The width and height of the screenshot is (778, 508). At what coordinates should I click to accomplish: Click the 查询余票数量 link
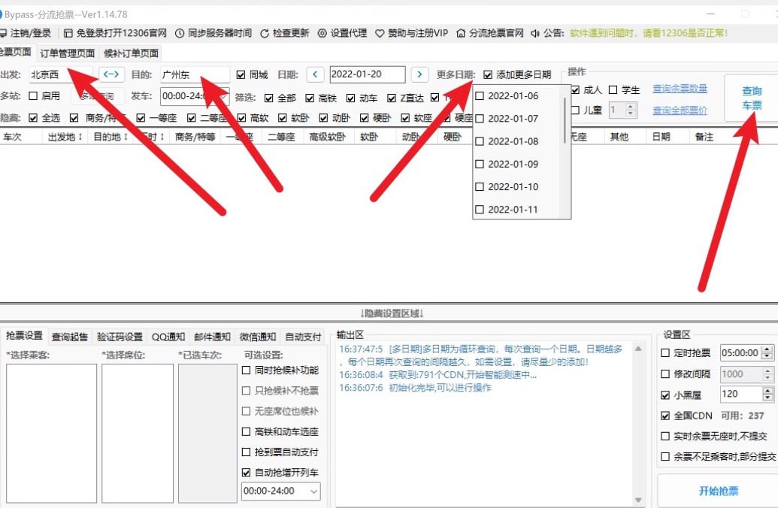point(679,87)
